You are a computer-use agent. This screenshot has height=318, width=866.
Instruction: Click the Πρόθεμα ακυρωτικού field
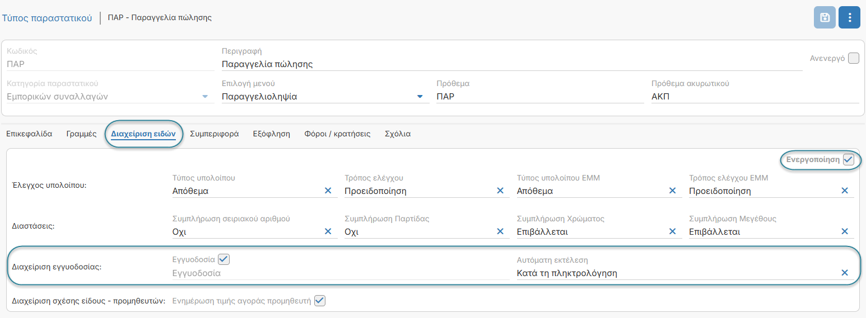coord(755,96)
